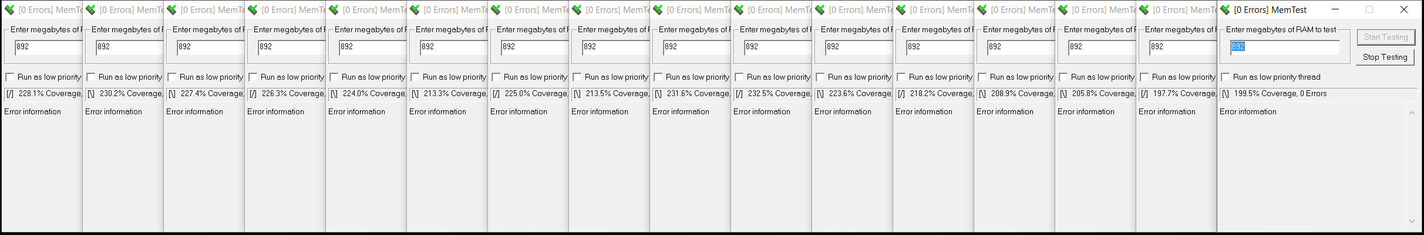Minimize the frontmost MemTest window
1424x235 pixels.
[1335, 10]
